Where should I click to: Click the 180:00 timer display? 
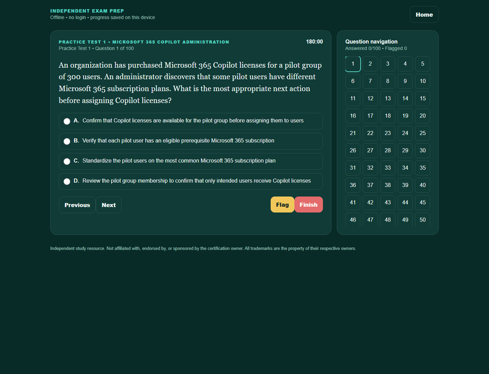click(314, 42)
